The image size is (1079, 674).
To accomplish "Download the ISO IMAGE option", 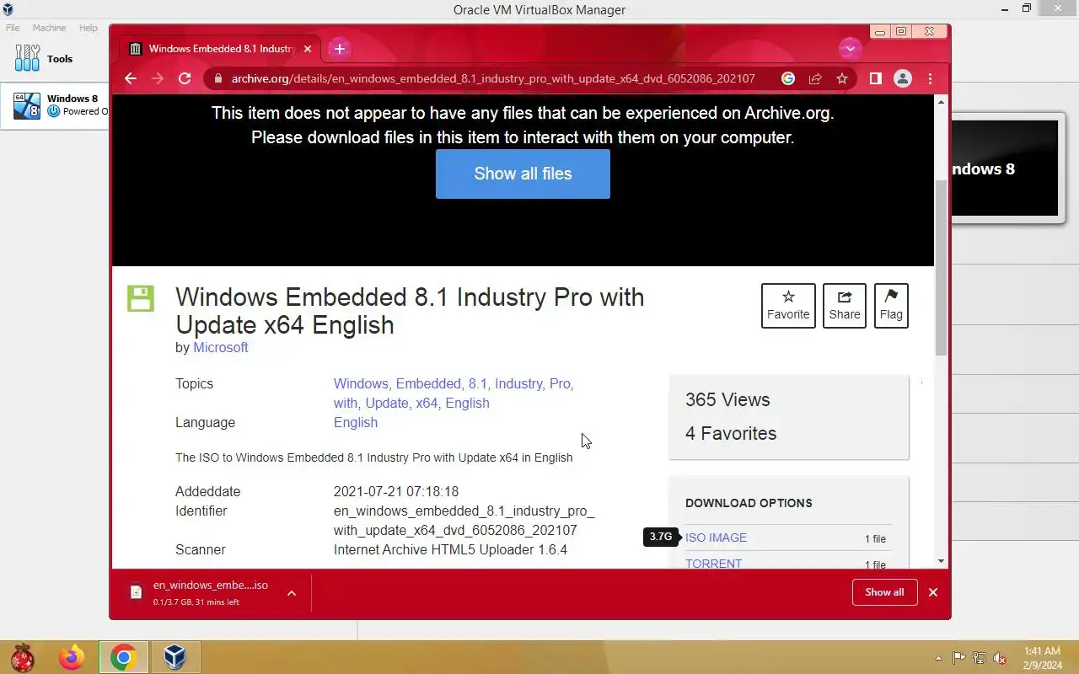I will [716, 538].
